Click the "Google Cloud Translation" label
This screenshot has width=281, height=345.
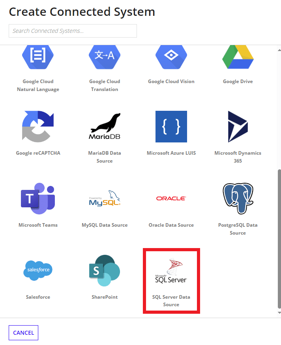pos(105,85)
